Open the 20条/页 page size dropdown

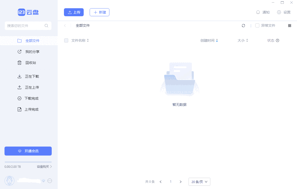point(199,182)
